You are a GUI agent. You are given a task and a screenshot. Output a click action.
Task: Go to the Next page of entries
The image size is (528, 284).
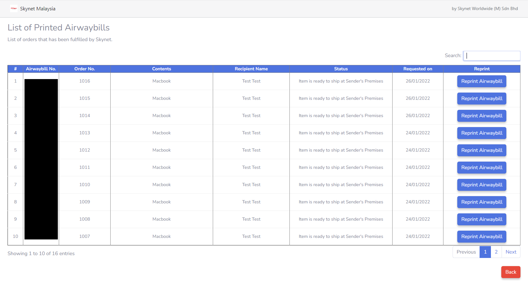tap(511, 252)
